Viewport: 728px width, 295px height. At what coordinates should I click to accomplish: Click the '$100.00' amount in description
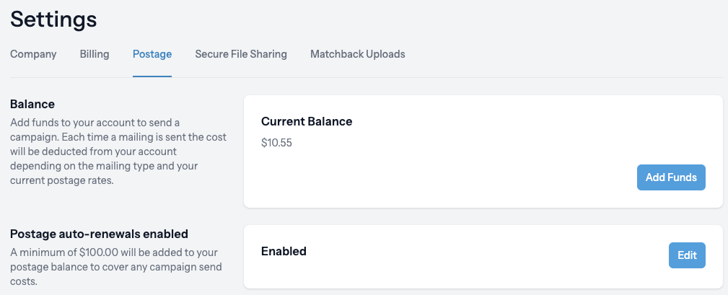98,252
